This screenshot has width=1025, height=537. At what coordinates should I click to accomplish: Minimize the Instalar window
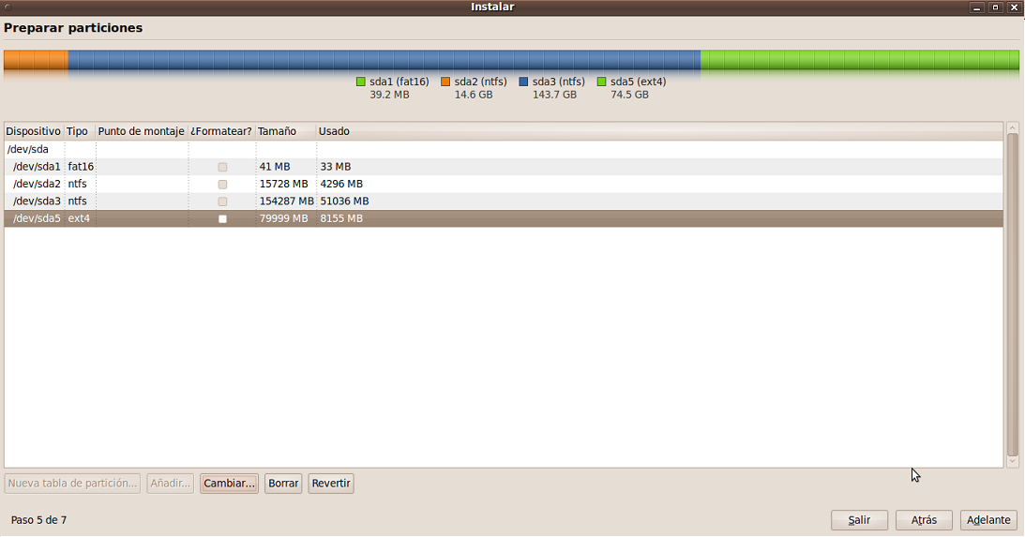point(976,7)
